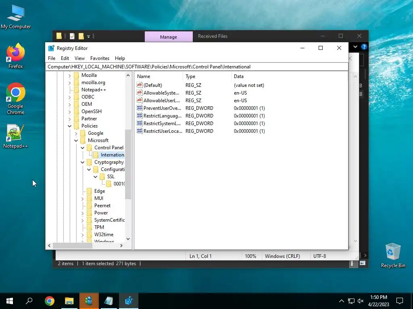The width and height of the screenshot is (413, 309).
Task: Open the Edit menu
Action: 65,58
